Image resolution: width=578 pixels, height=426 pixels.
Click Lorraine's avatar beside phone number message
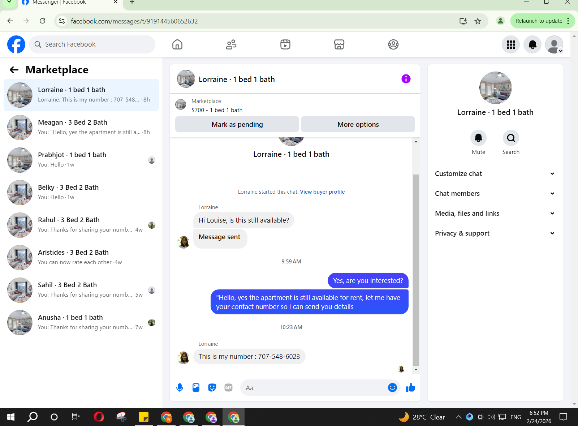[x=184, y=358]
